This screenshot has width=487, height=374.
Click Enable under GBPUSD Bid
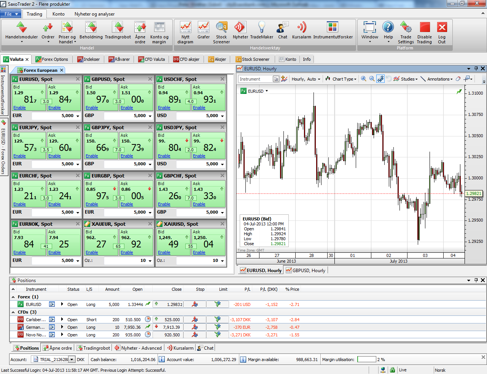(92, 108)
